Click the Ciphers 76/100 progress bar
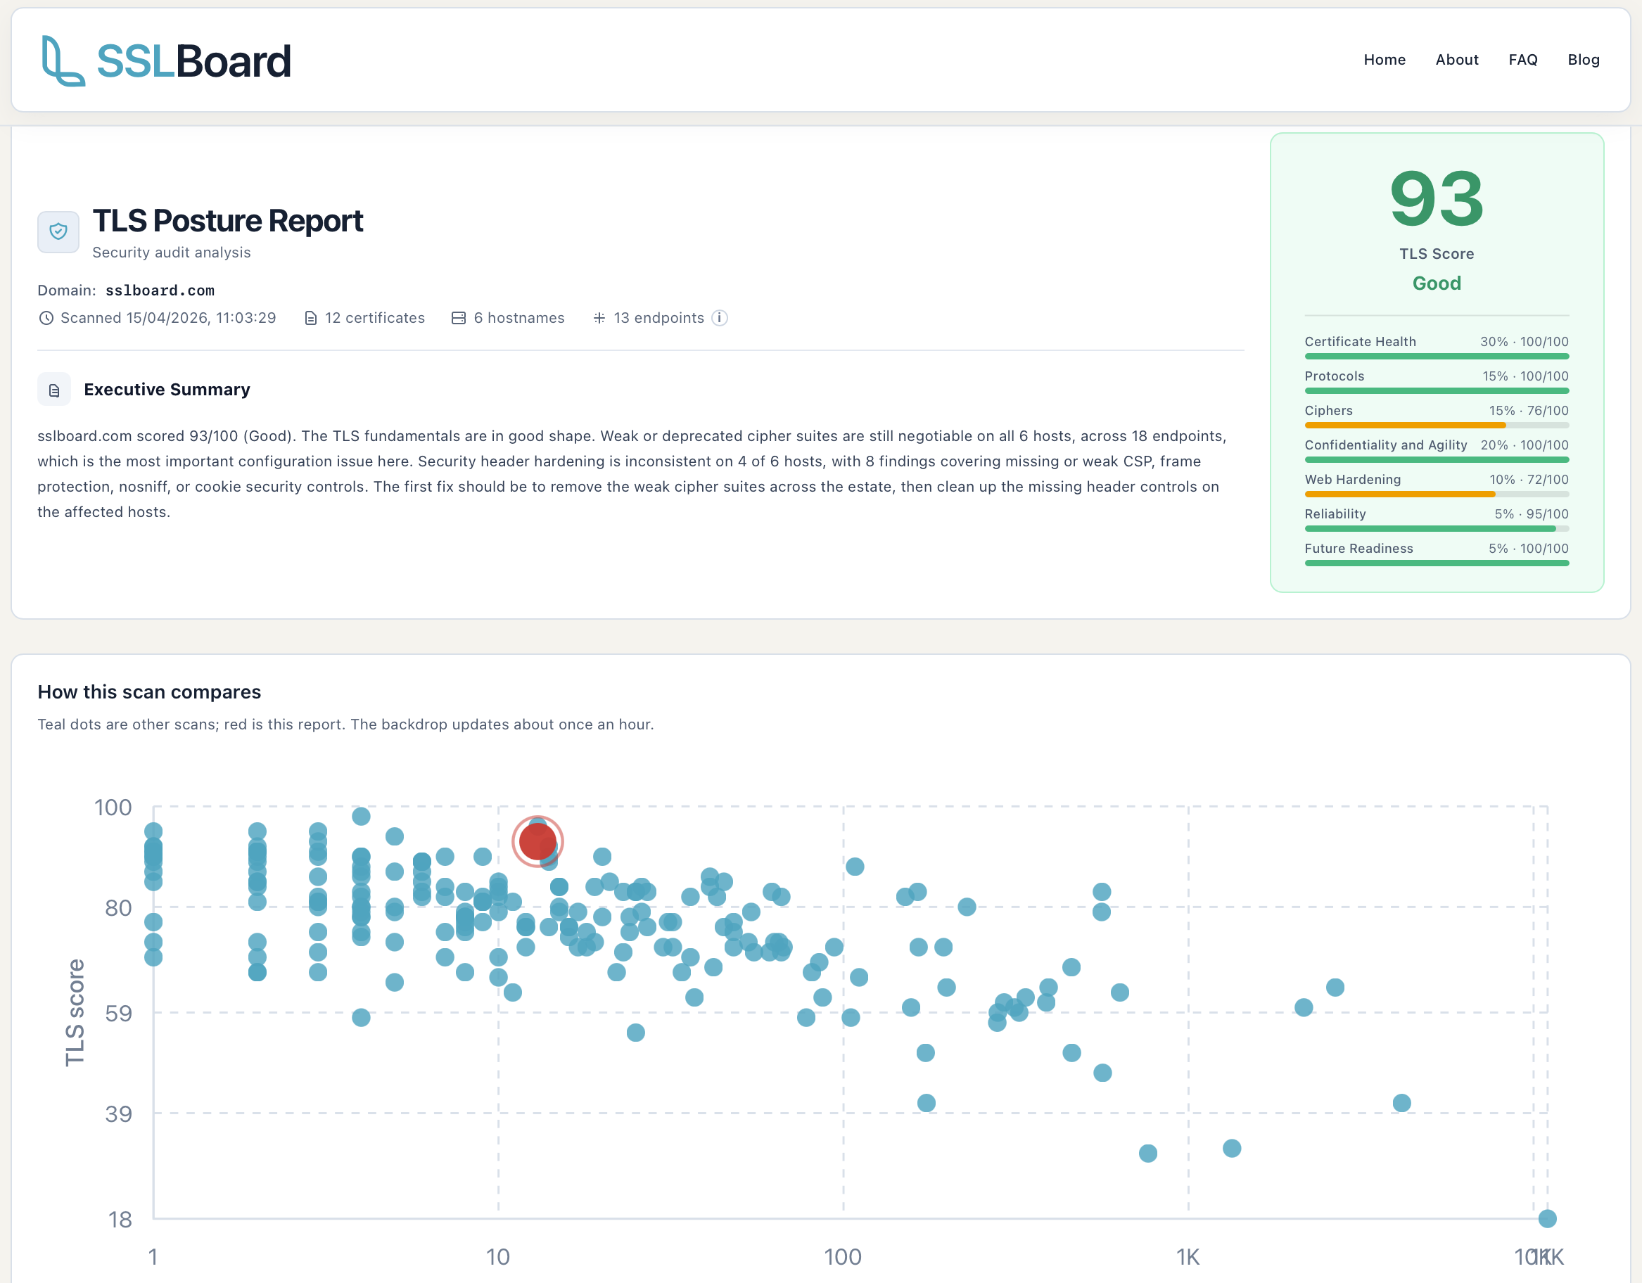The image size is (1642, 1283). pyautogui.click(x=1436, y=426)
